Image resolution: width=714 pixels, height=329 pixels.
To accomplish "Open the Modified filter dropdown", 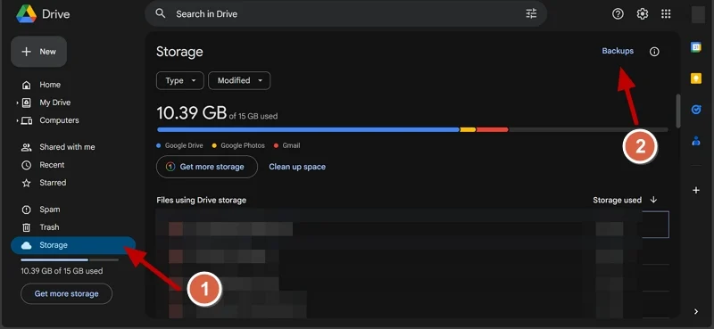I will coord(239,80).
